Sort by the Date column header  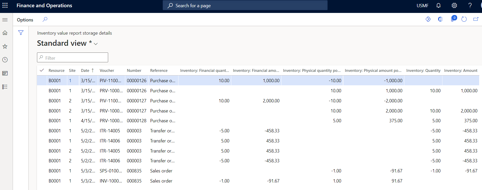click(x=85, y=71)
